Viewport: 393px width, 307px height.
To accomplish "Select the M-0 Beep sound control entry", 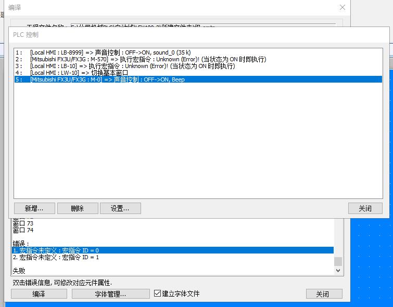I will click(107, 79).
